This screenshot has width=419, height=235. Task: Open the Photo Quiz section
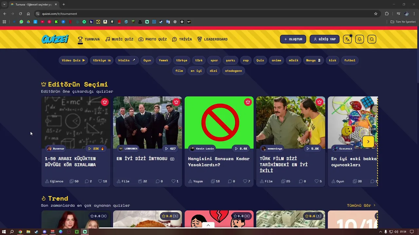[x=153, y=39]
